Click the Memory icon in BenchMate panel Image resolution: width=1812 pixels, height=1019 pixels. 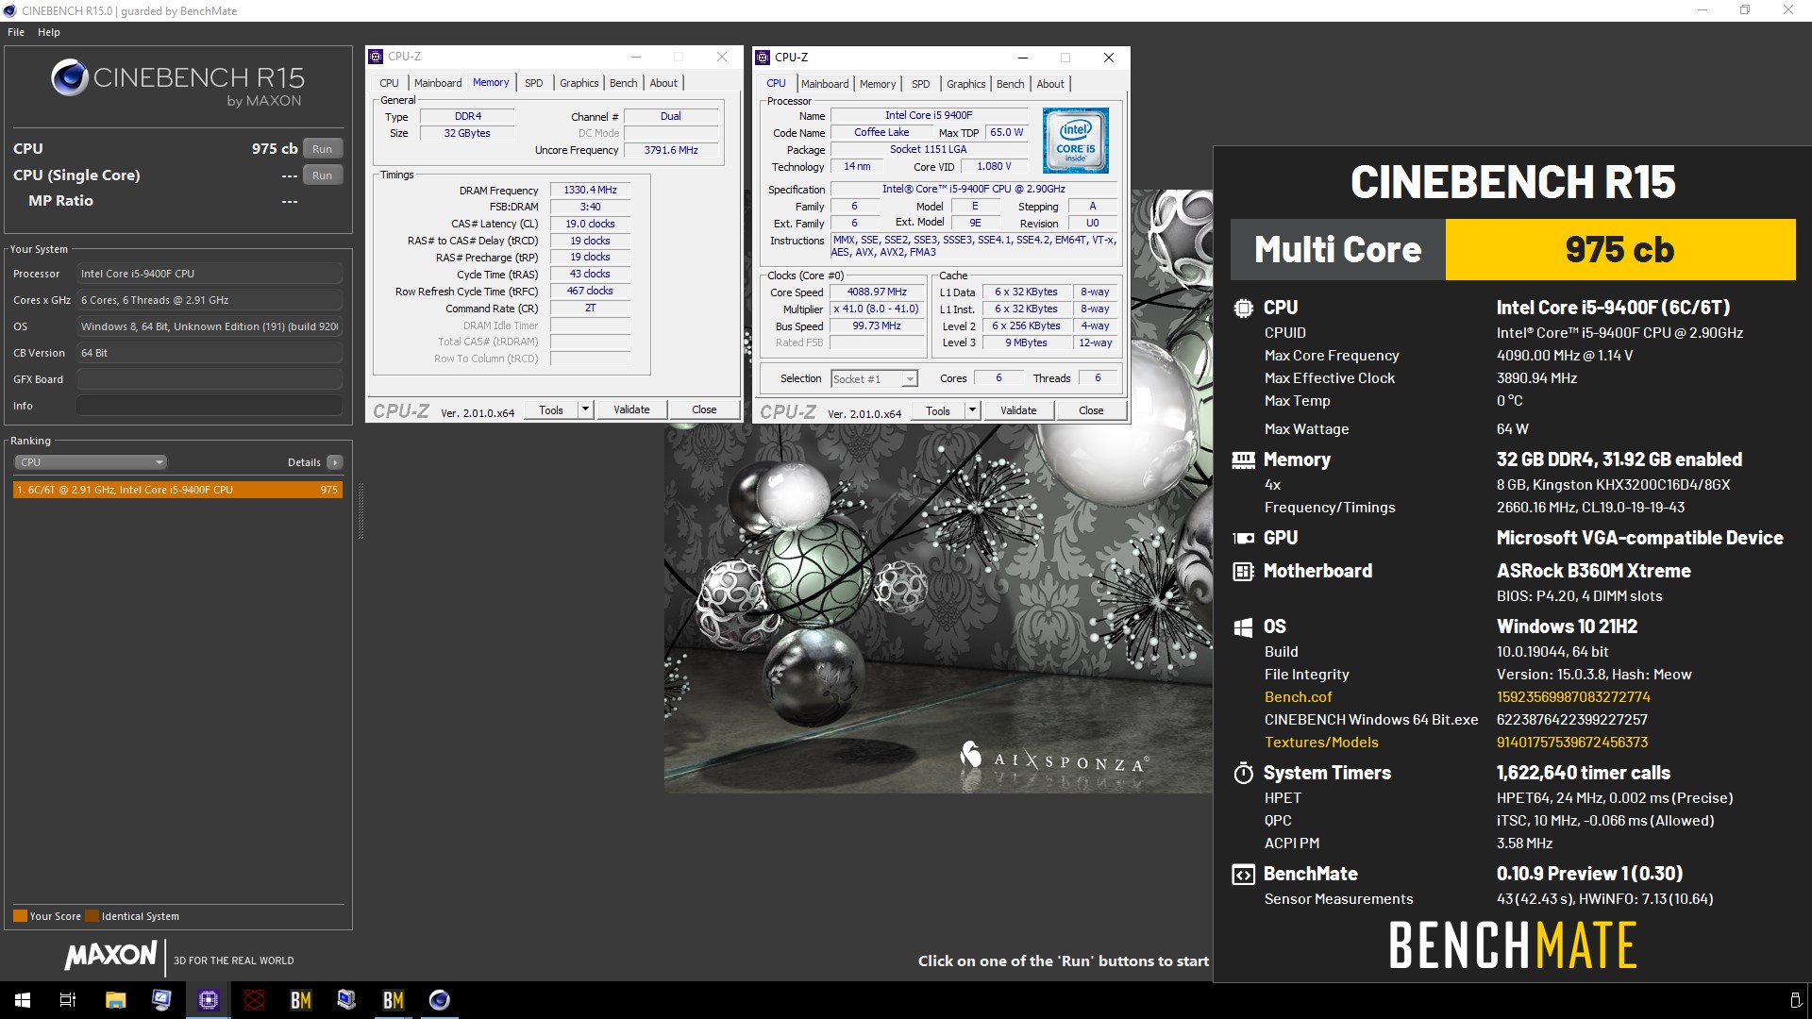coord(1244,460)
